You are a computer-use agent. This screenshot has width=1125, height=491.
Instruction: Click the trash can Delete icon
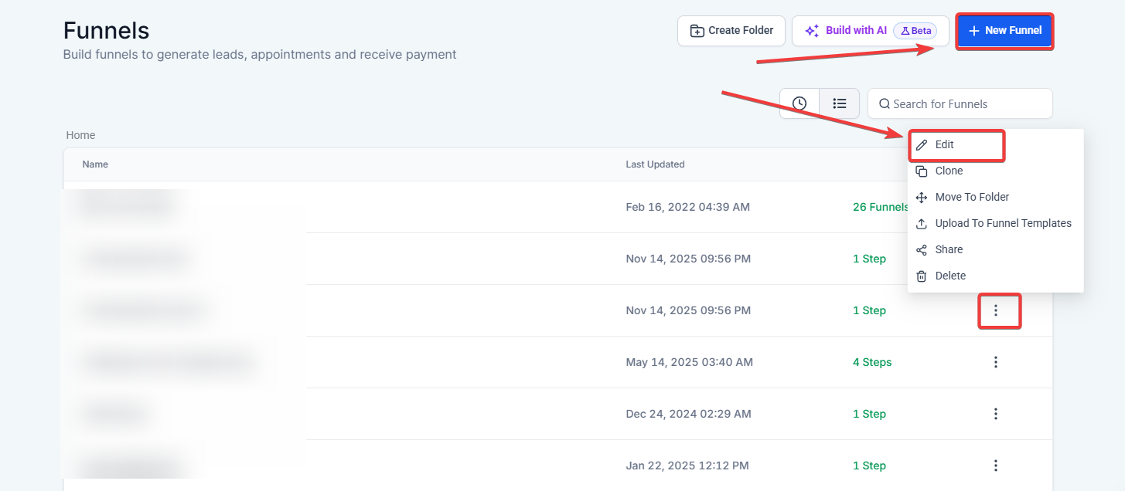[x=921, y=276]
